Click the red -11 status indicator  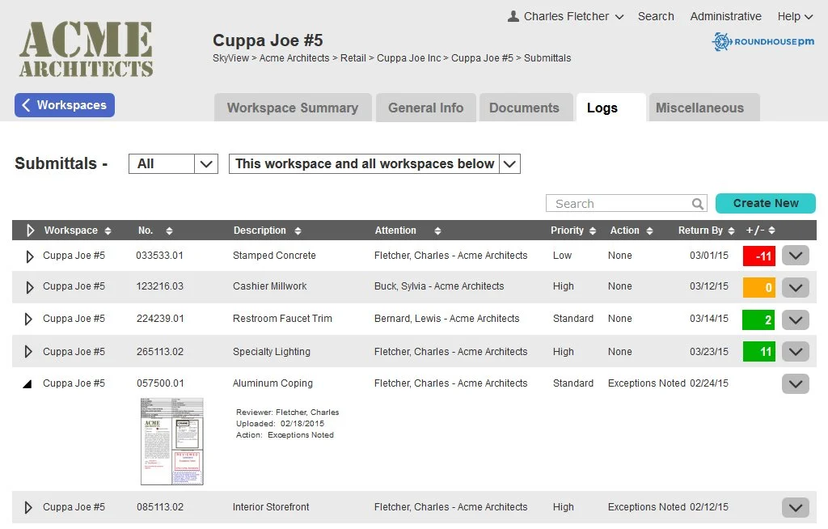(x=758, y=256)
